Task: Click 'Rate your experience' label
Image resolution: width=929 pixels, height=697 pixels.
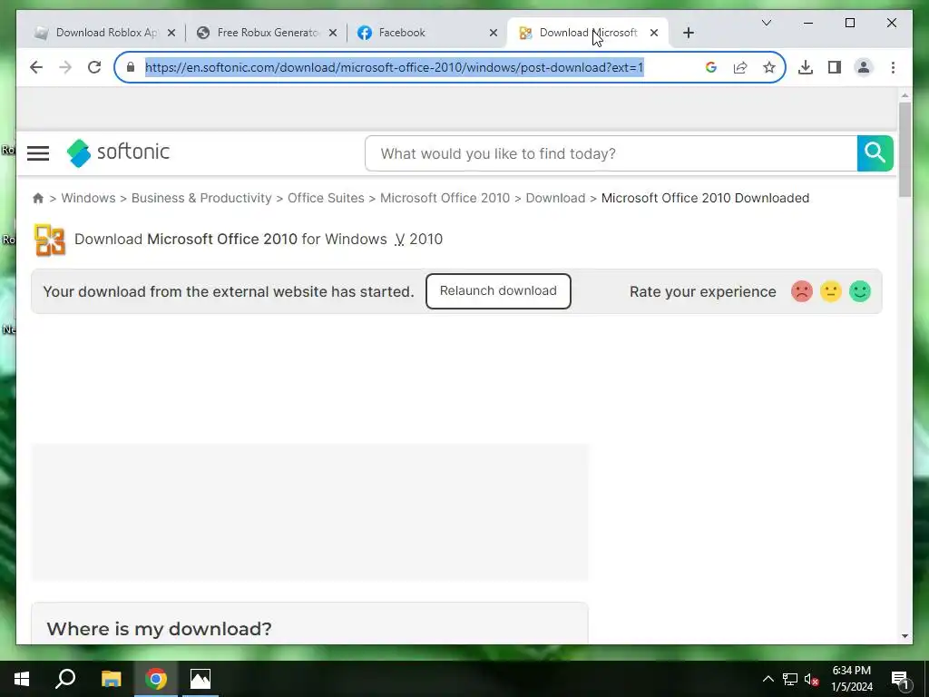Action: click(x=703, y=291)
